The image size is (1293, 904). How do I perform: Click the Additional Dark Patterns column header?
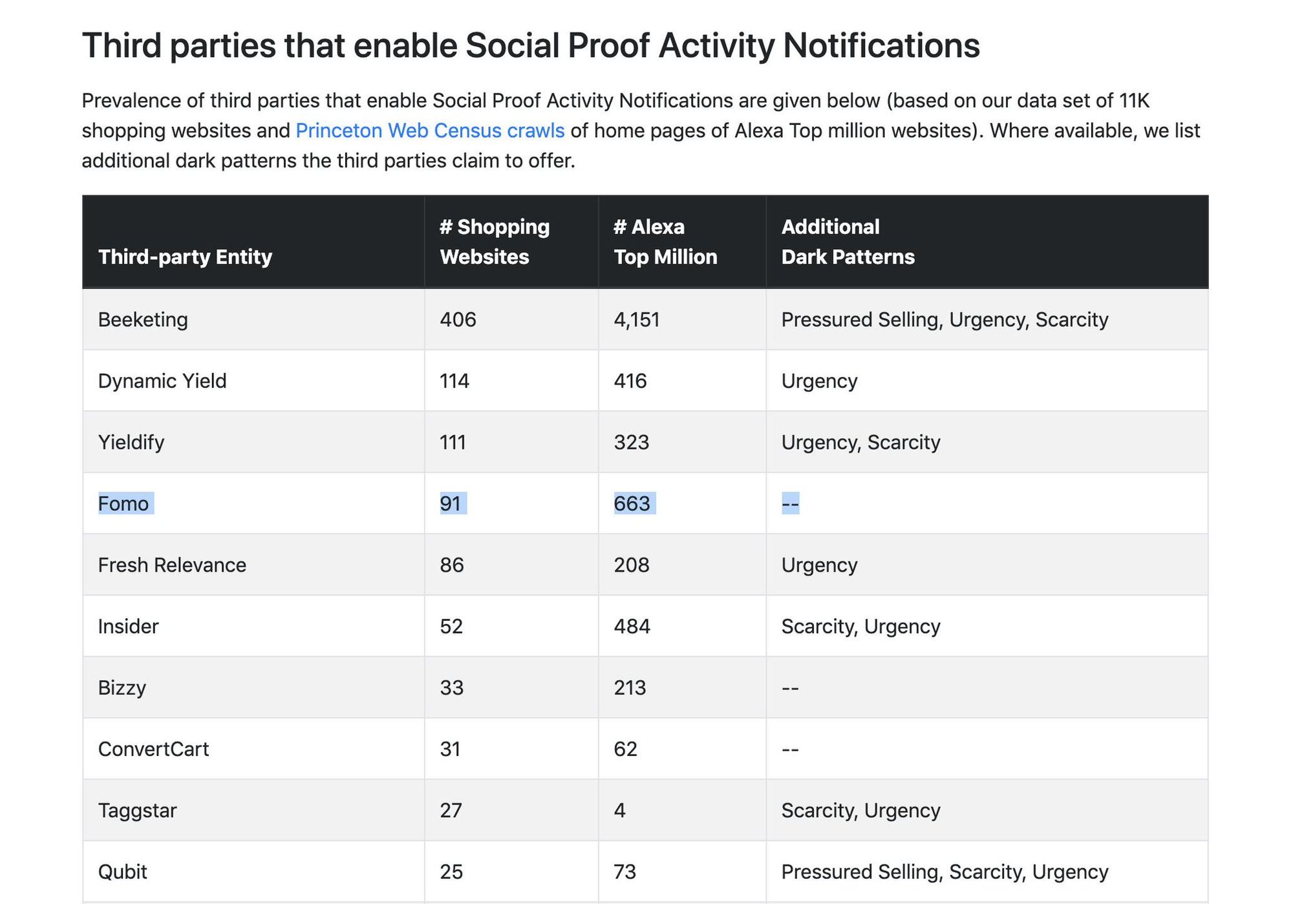click(848, 241)
